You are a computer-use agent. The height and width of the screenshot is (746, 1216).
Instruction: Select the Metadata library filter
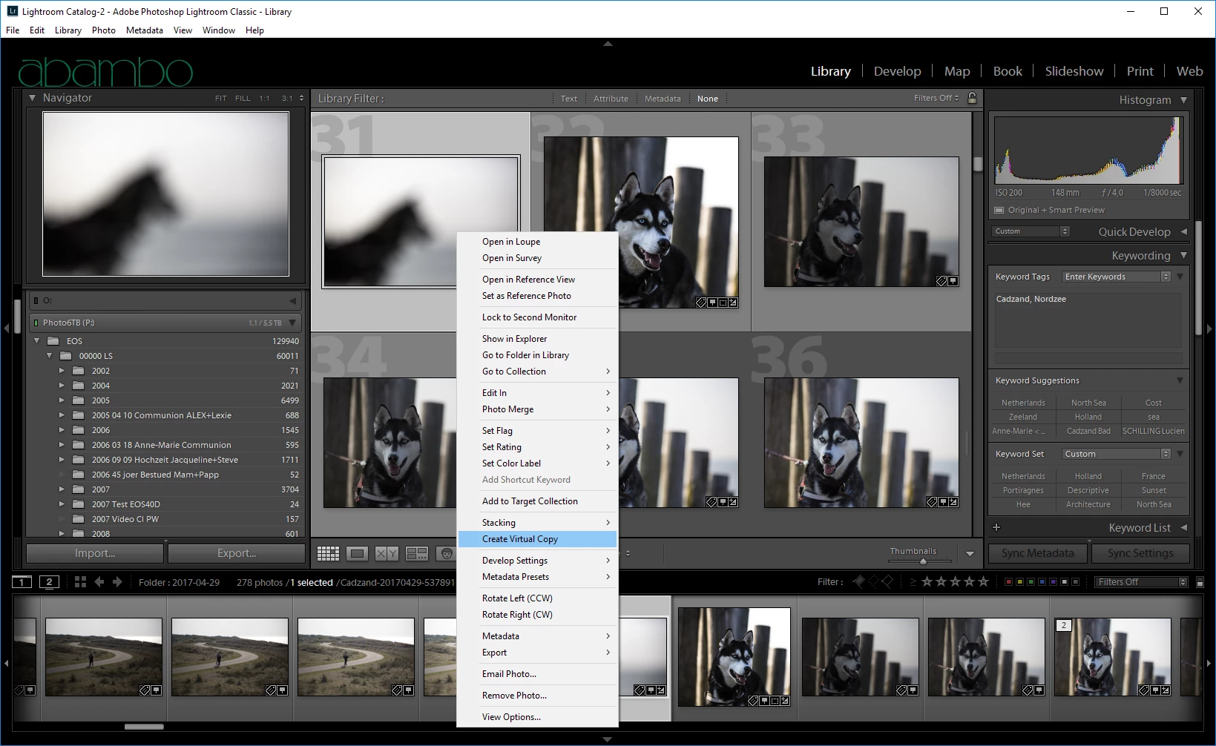[663, 99]
